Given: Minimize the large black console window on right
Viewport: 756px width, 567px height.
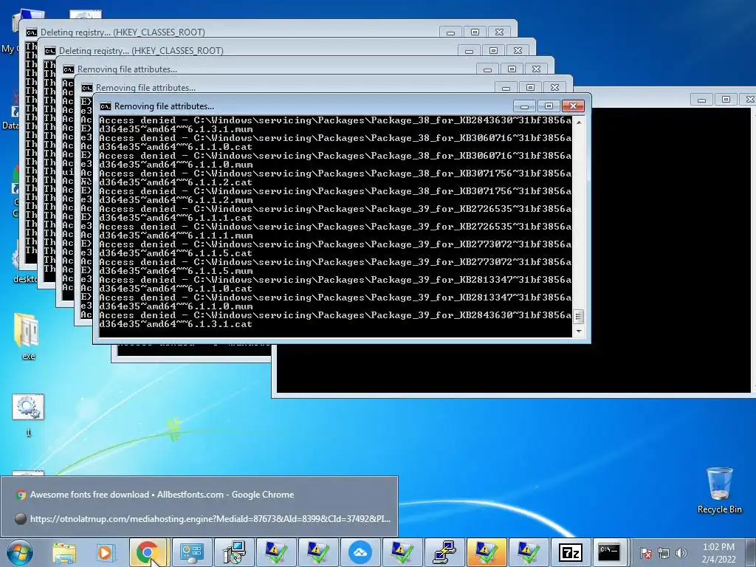Looking at the screenshot, I should (701, 100).
